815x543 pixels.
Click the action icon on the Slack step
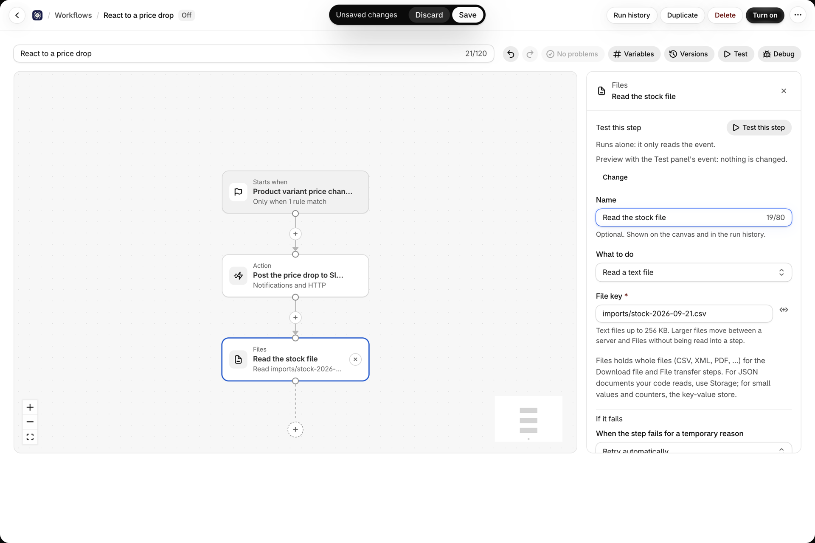[x=238, y=276]
